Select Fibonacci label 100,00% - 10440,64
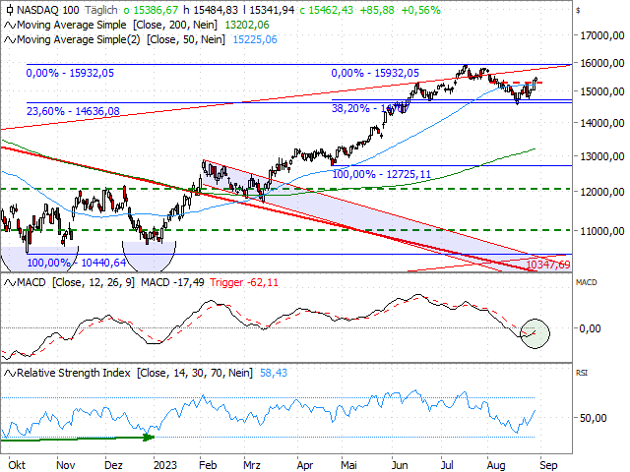The width and height of the screenshot is (630, 472). [x=77, y=263]
